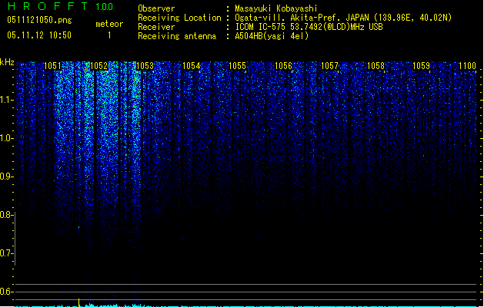The image size is (484, 307).
Task: Select ICOM IC-575 53.7492 MHz USB text
Action: pos(309,27)
